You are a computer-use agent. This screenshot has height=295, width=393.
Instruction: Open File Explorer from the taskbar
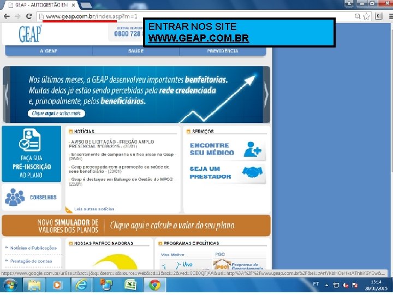click(34, 285)
